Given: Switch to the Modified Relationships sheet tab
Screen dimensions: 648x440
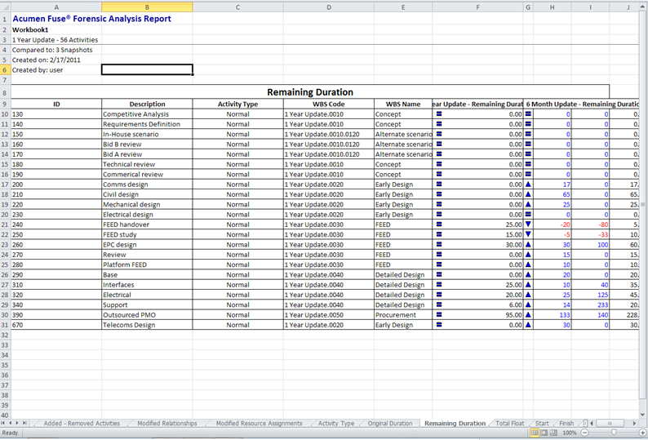Looking at the screenshot, I should pyautogui.click(x=167, y=423).
